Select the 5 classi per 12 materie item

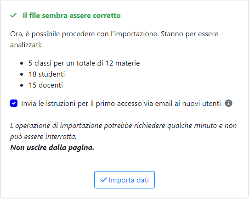[x=84, y=63]
